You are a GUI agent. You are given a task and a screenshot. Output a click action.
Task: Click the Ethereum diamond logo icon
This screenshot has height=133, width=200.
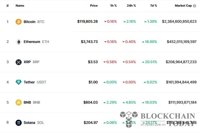point(18,42)
